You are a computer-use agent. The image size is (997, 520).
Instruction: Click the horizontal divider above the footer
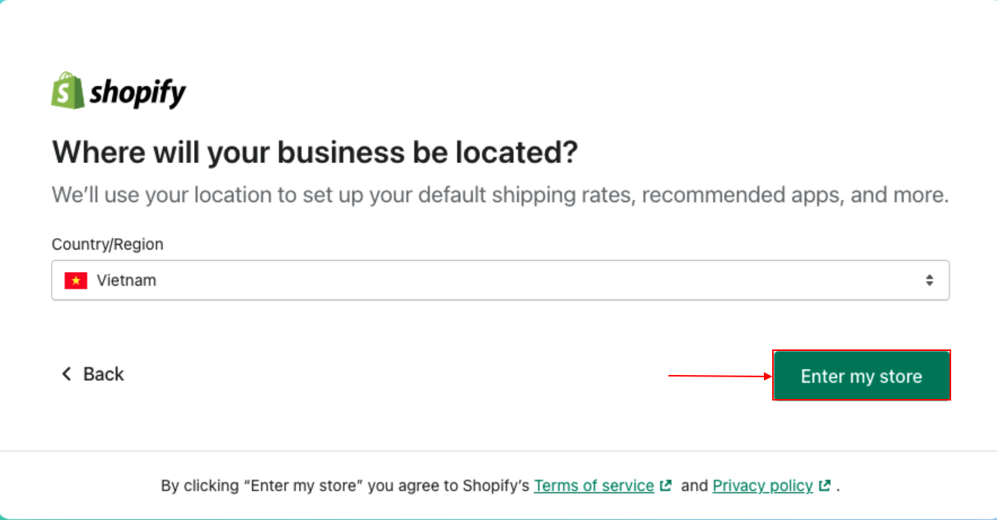coord(498,451)
